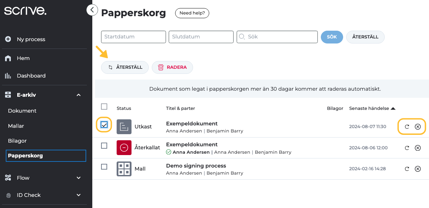Screen dimensions: 429x208
Task: Click the delete icon for the Mall row
Action: [418, 169]
